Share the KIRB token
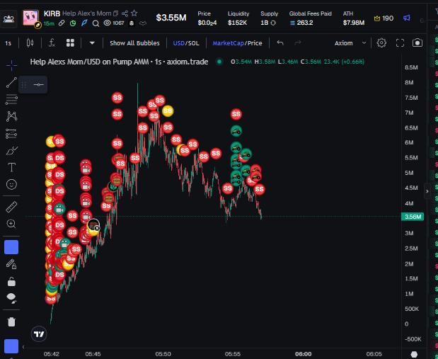 (125, 13)
